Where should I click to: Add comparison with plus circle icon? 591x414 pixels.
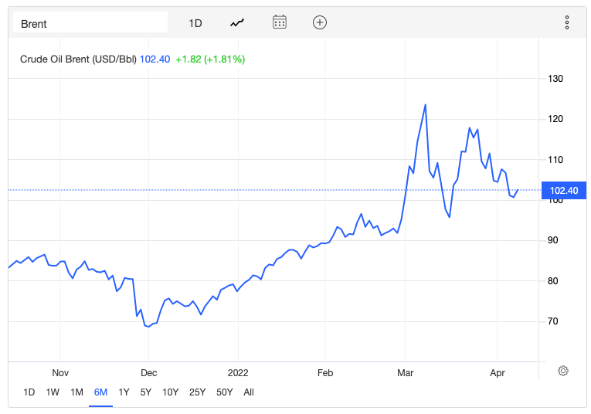pos(320,22)
